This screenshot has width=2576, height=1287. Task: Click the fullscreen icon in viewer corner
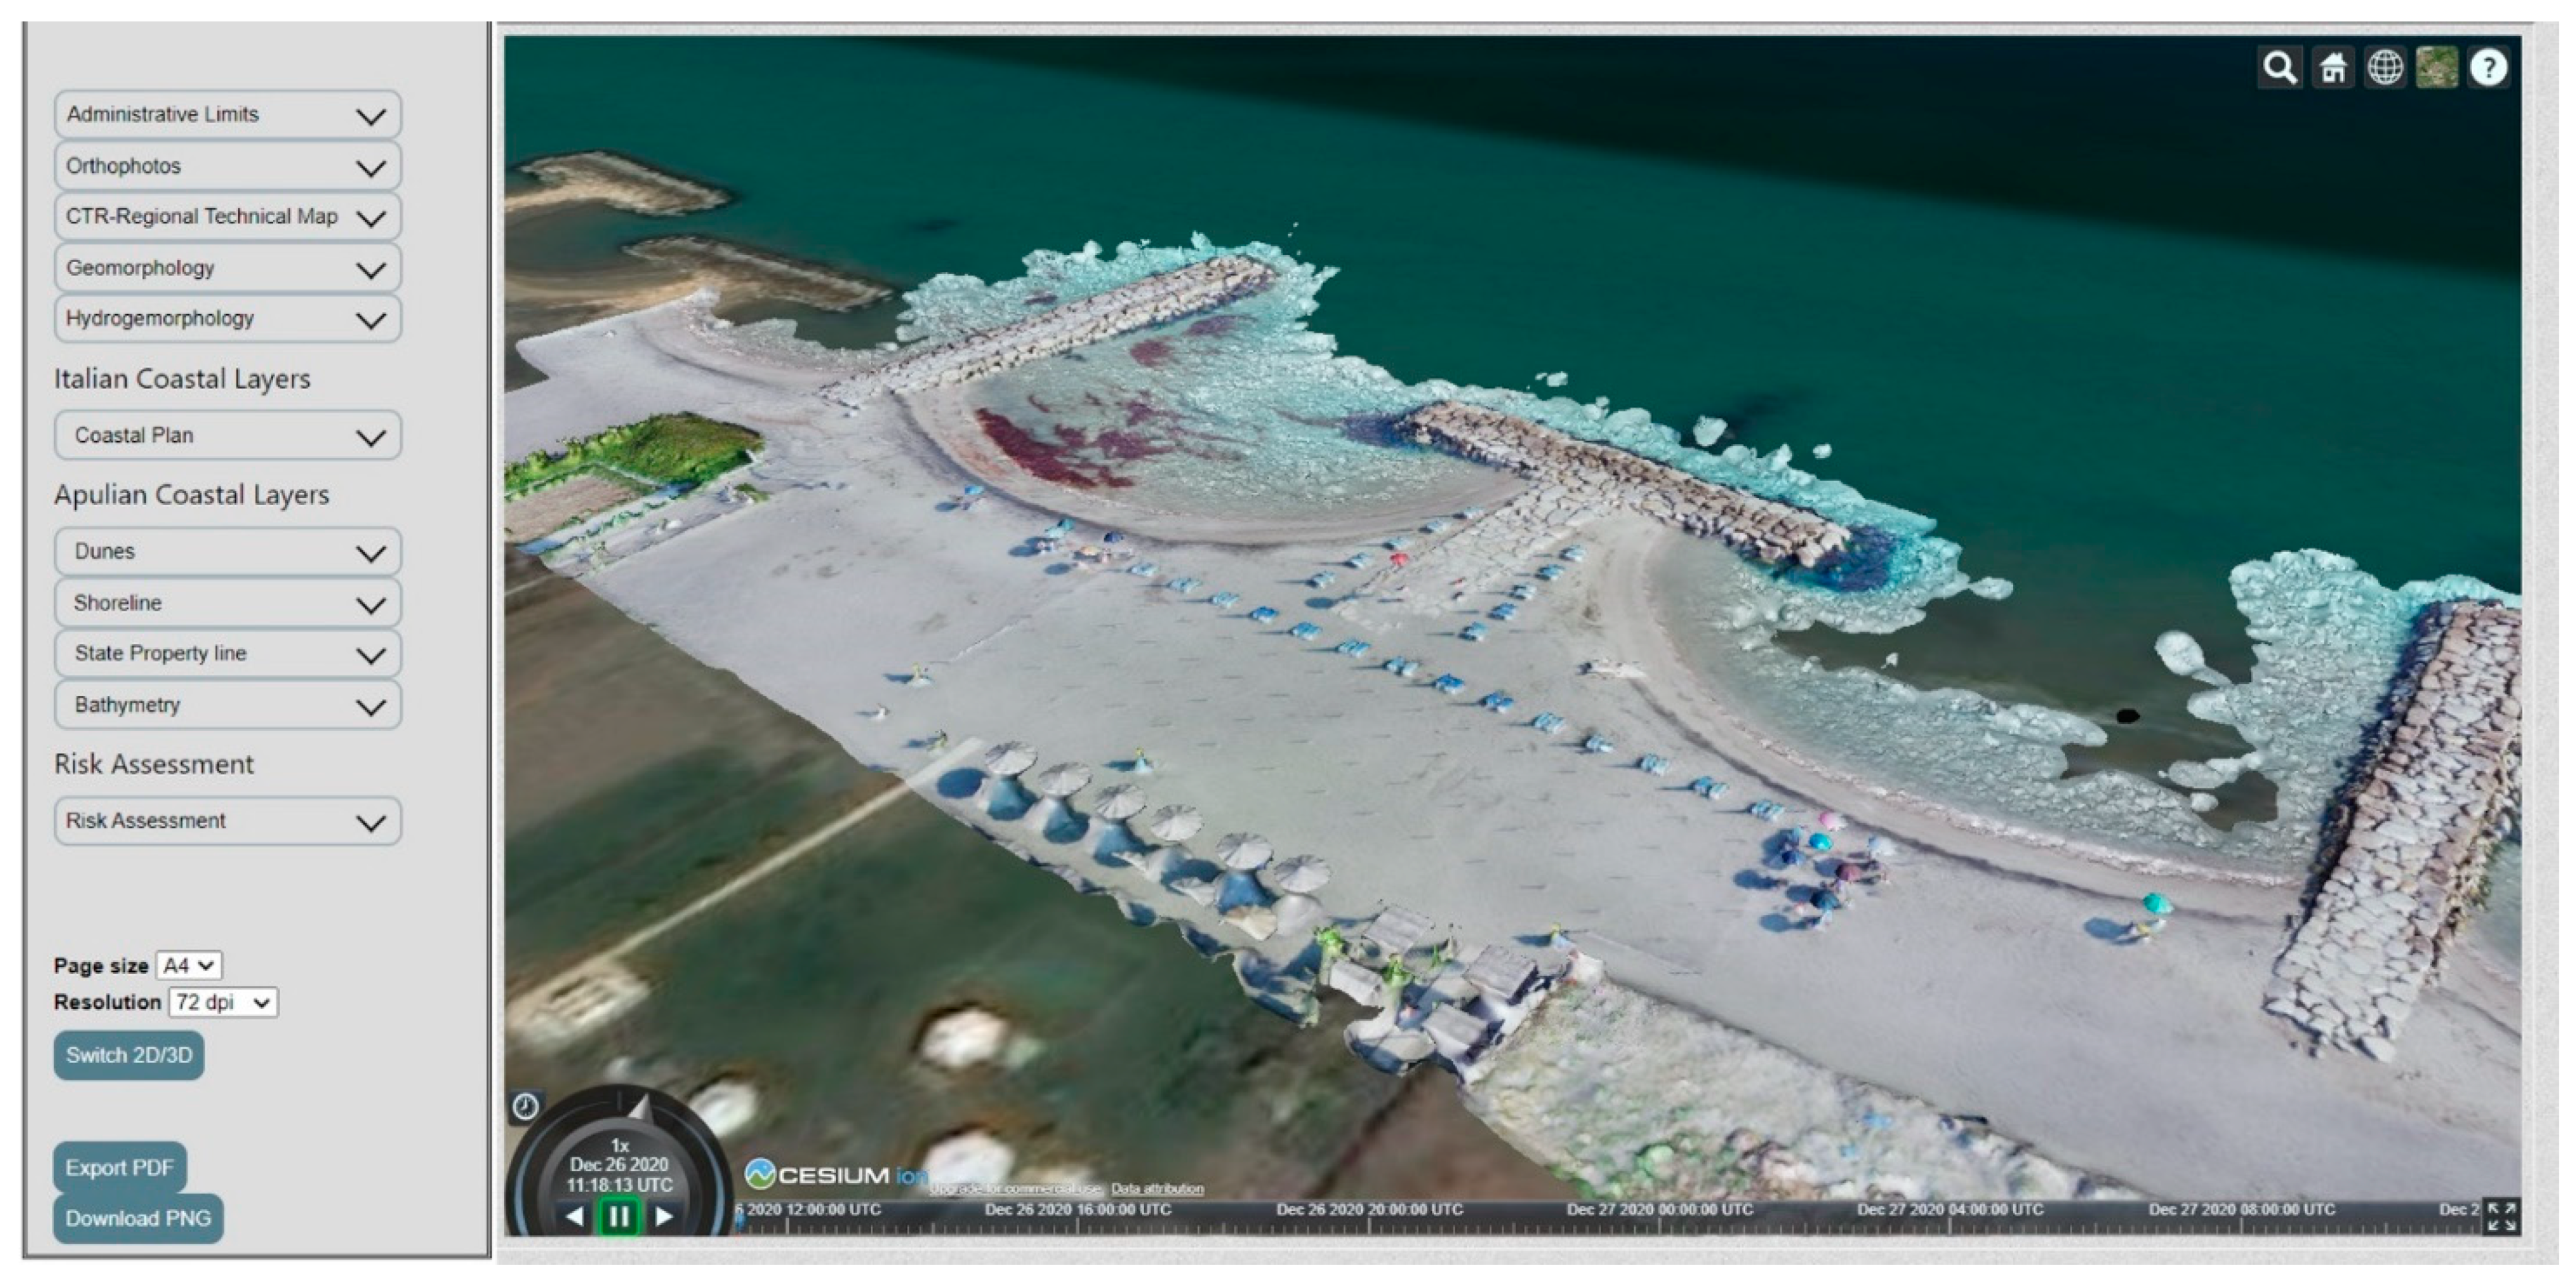coord(2501,1216)
